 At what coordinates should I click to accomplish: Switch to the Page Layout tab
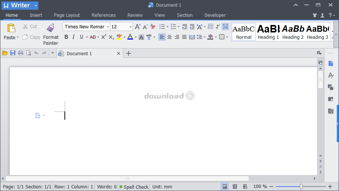click(x=67, y=15)
